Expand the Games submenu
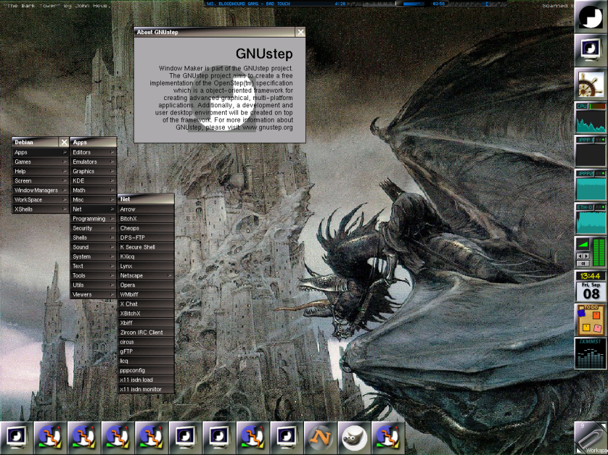The image size is (608, 455). click(x=40, y=162)
